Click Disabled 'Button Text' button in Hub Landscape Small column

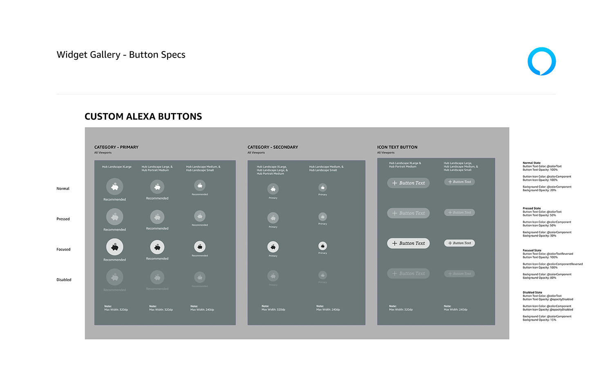click(x=459, y=274)
